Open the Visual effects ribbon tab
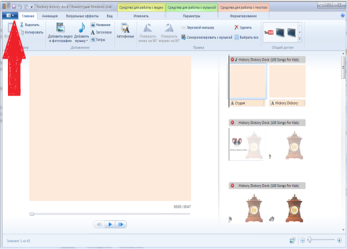 [82, 16]
